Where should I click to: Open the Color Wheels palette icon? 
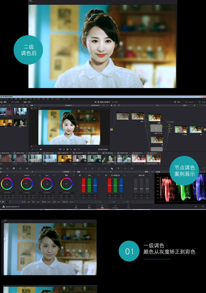[x=14, y=168]
